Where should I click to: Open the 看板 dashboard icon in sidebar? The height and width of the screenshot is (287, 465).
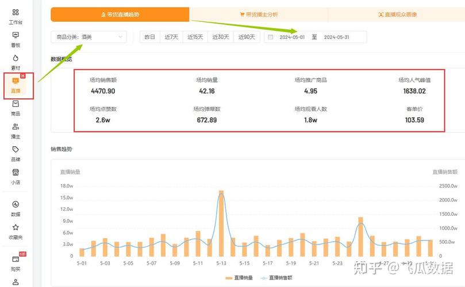pos(16,35)
